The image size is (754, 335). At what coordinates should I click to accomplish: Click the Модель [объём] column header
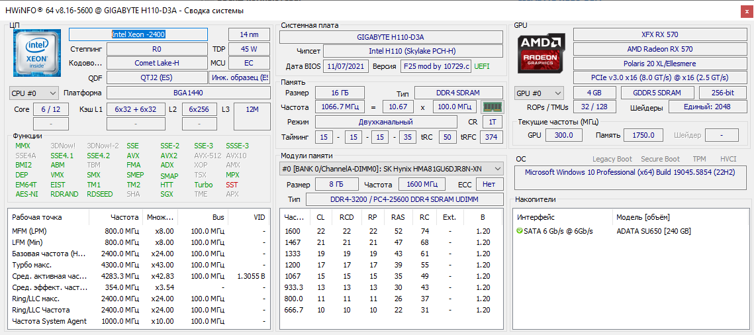[680, 217]
